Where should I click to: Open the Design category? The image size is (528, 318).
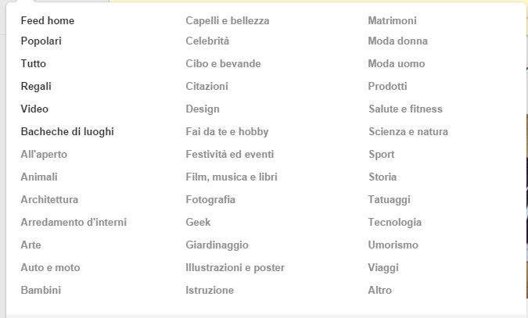click(x=203, y=109)
